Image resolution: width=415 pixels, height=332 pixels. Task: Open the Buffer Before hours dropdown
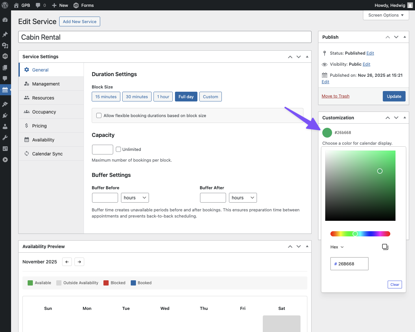point(135,198)
